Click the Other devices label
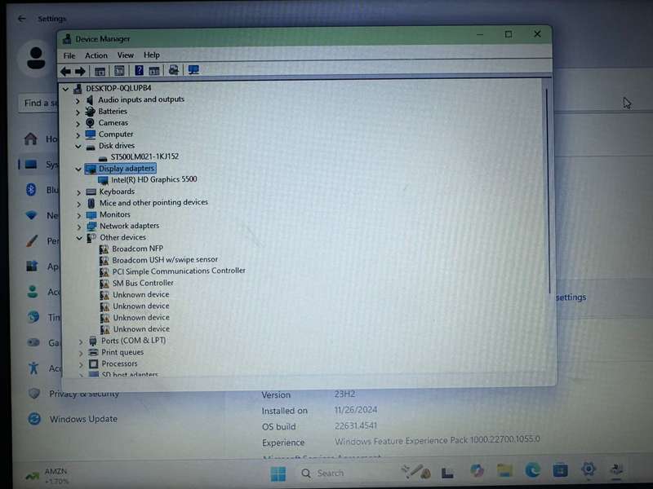 (x=123, y=237)
